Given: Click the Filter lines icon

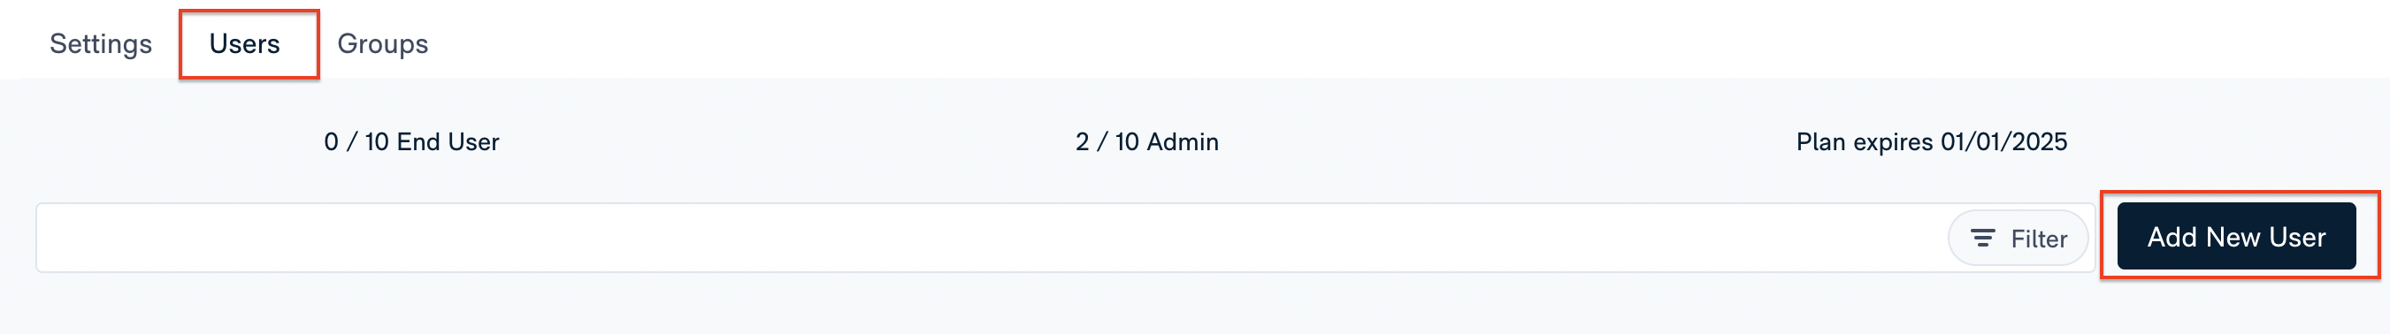Looking at the screenshot, I should 1983,239.
